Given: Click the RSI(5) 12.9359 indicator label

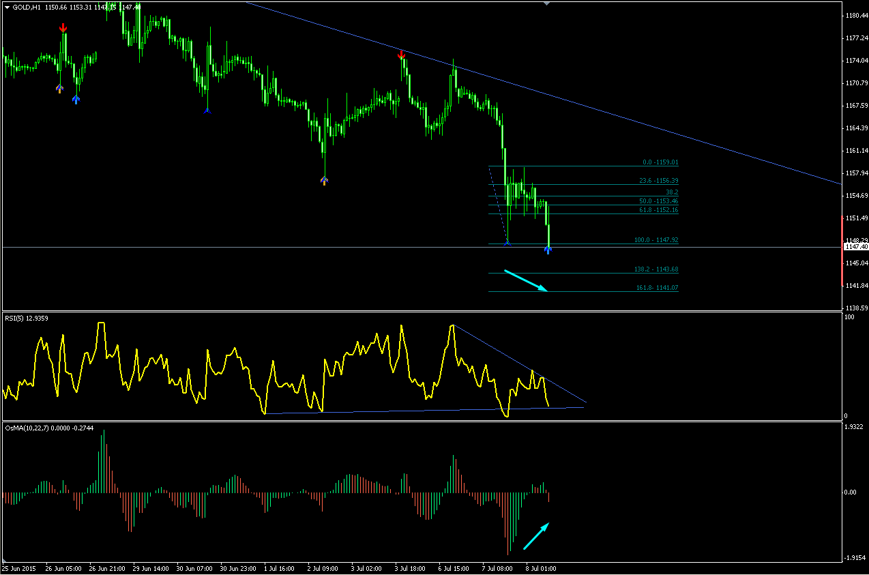Looking at the screenshot, I should click(x=27, y=318).
